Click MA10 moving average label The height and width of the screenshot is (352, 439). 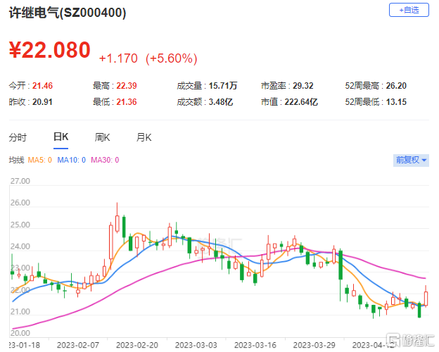(x=71, y=160)
